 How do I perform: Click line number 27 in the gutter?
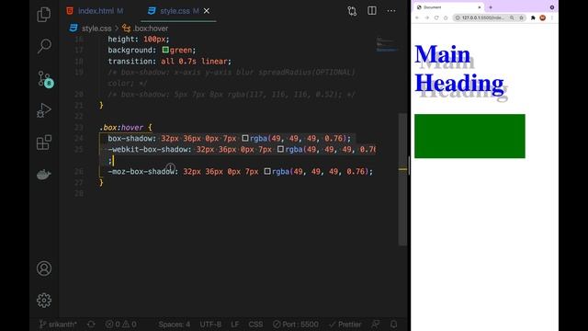tap(79, 183)
